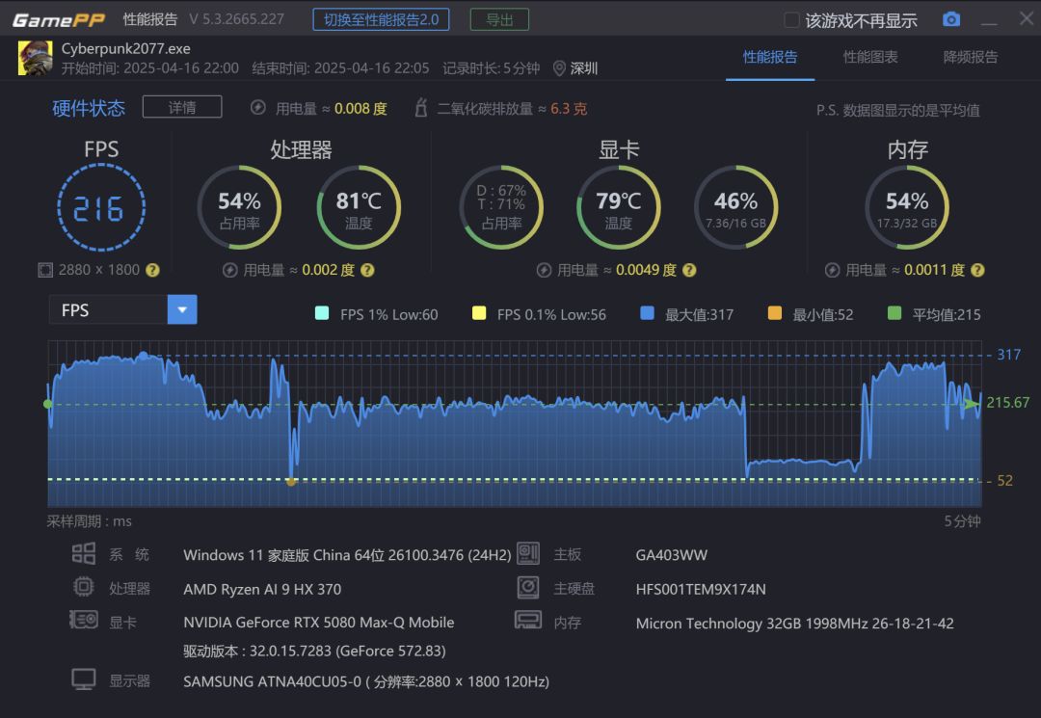Image resolution: width=1041 pixels, height=718 pixels.
Task: Click the 详情 details button
Action: click(182, 107)
